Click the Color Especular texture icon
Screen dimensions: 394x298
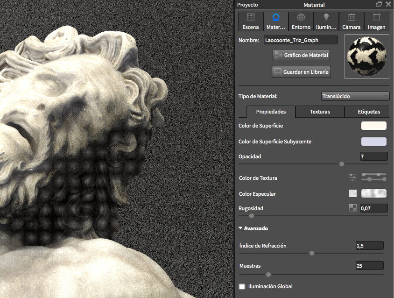coord(353,193)
